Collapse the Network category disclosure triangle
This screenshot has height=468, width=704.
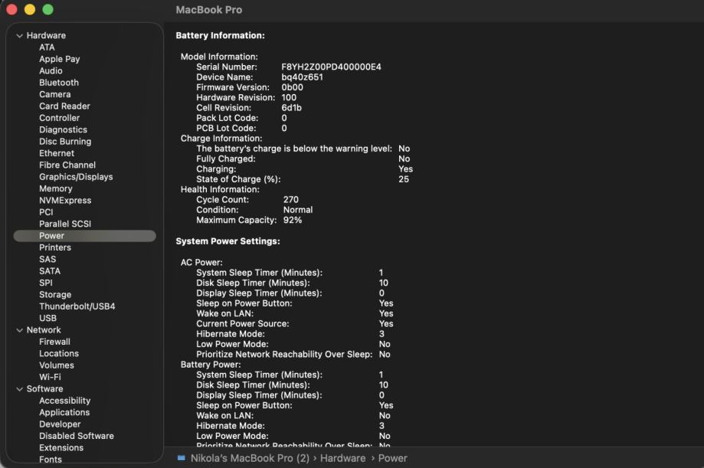click(x=20, y=330)
